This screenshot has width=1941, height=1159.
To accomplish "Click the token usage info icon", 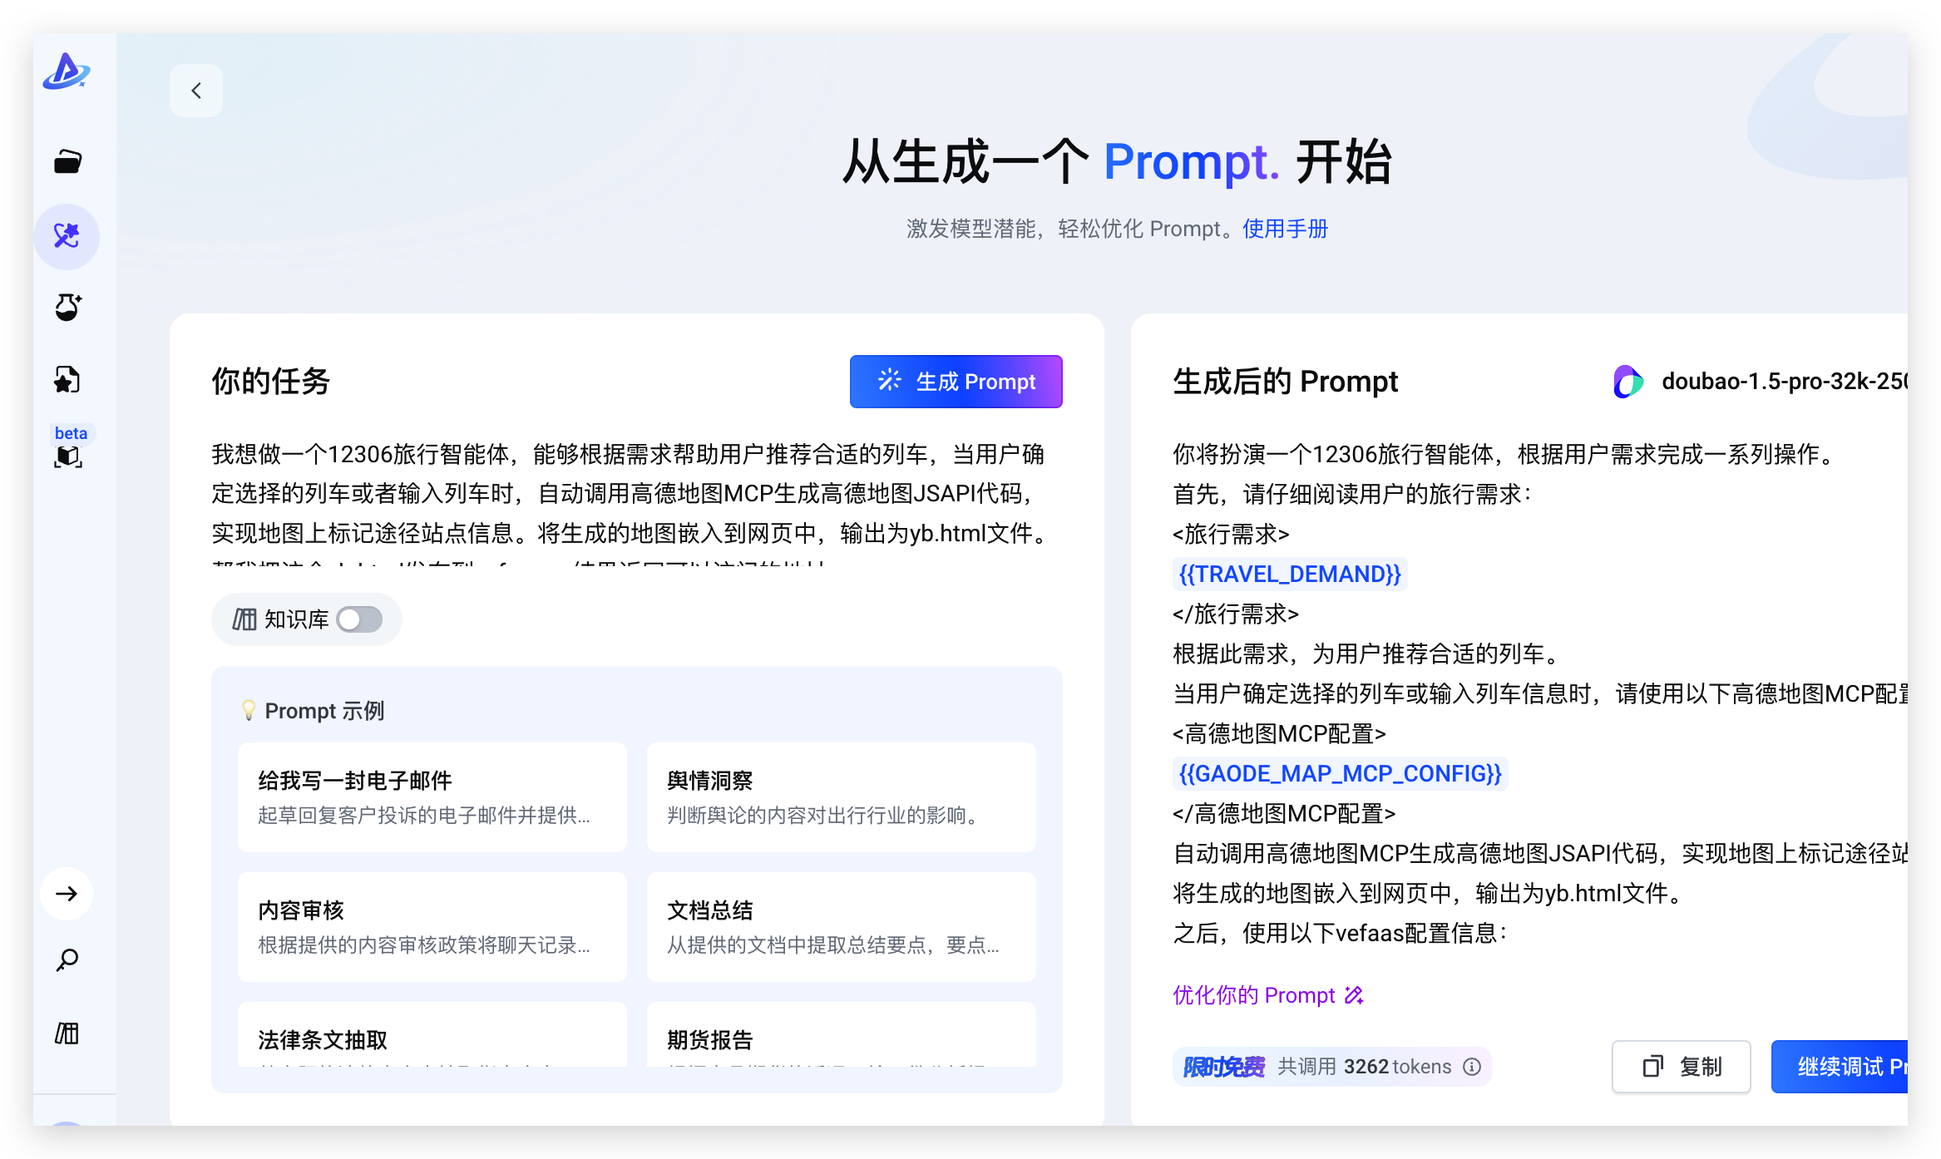I will [x=1472, y=1067].
